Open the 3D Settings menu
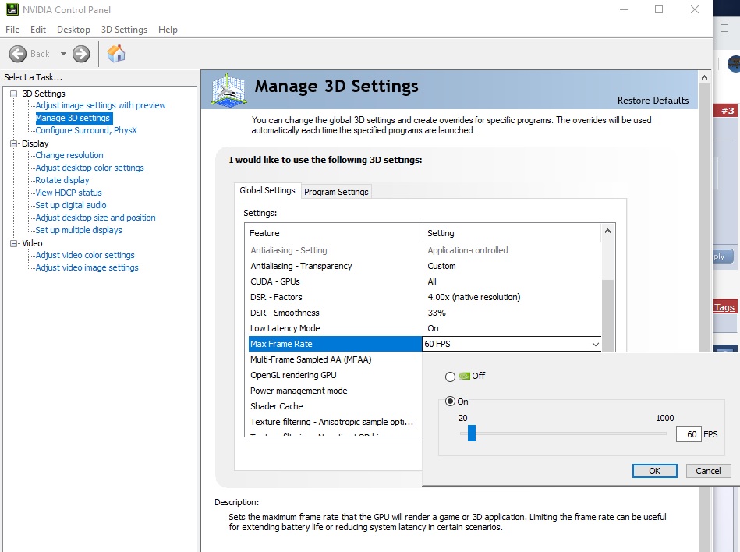 [x=124, y=30]
